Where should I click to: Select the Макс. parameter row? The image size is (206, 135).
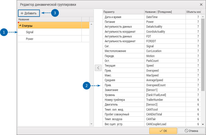[152, 75]
